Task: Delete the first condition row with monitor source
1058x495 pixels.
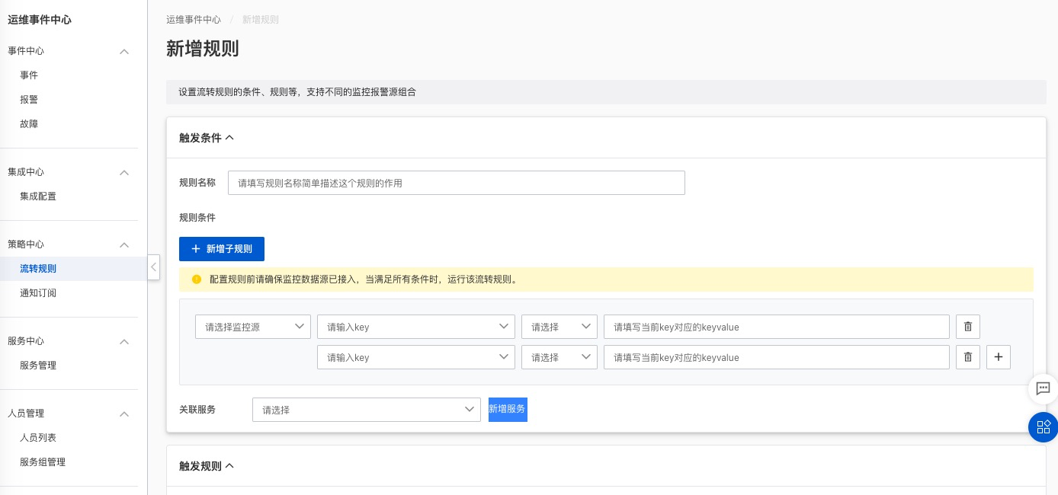Action: (968, 327)
